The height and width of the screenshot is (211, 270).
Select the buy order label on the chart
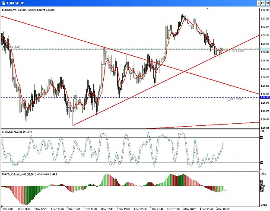[x=11, y=47]
